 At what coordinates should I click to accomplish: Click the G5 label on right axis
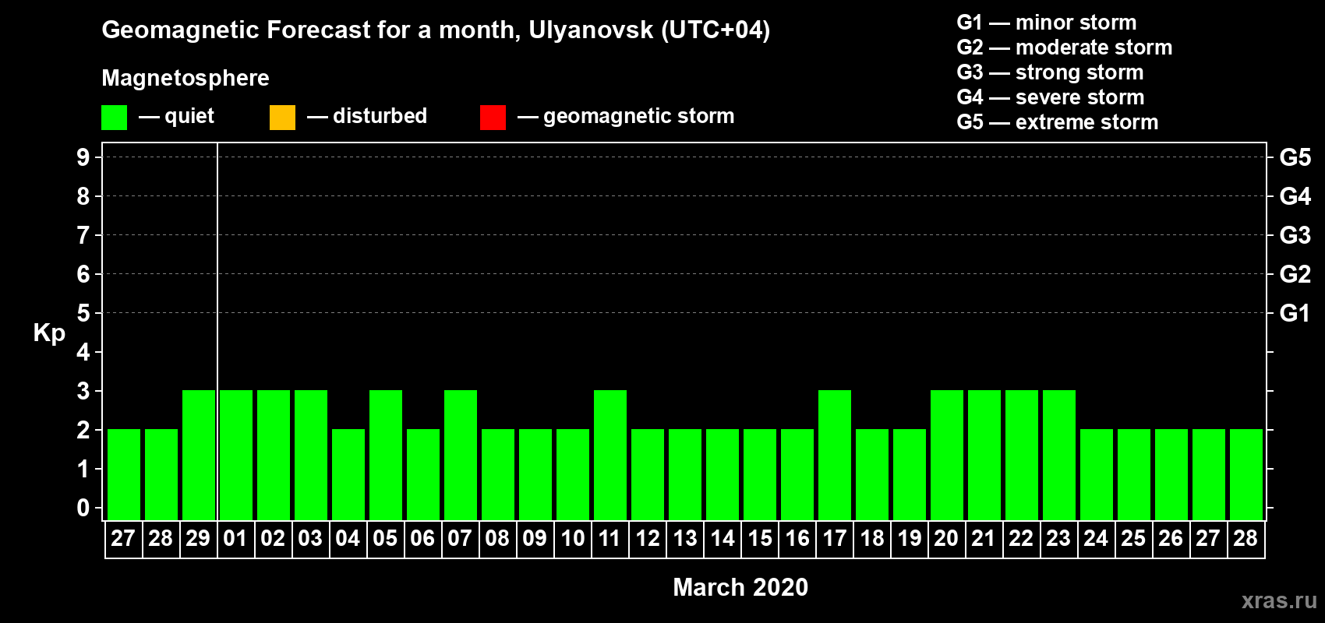click(1295, 157)
